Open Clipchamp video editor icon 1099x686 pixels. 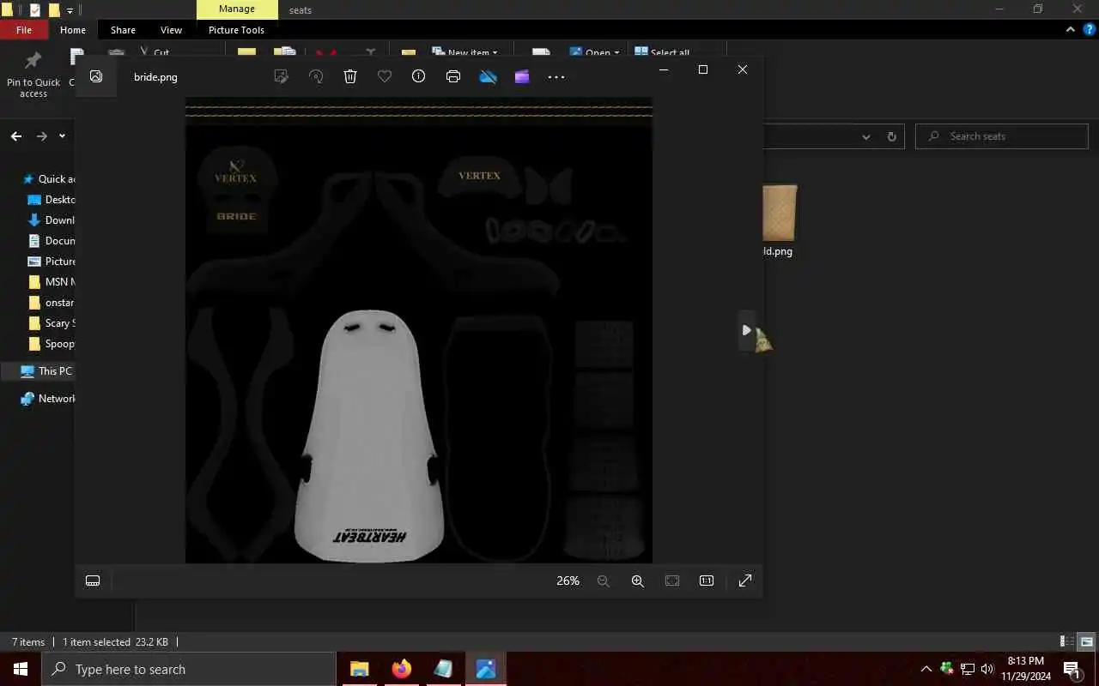[522, 76]
